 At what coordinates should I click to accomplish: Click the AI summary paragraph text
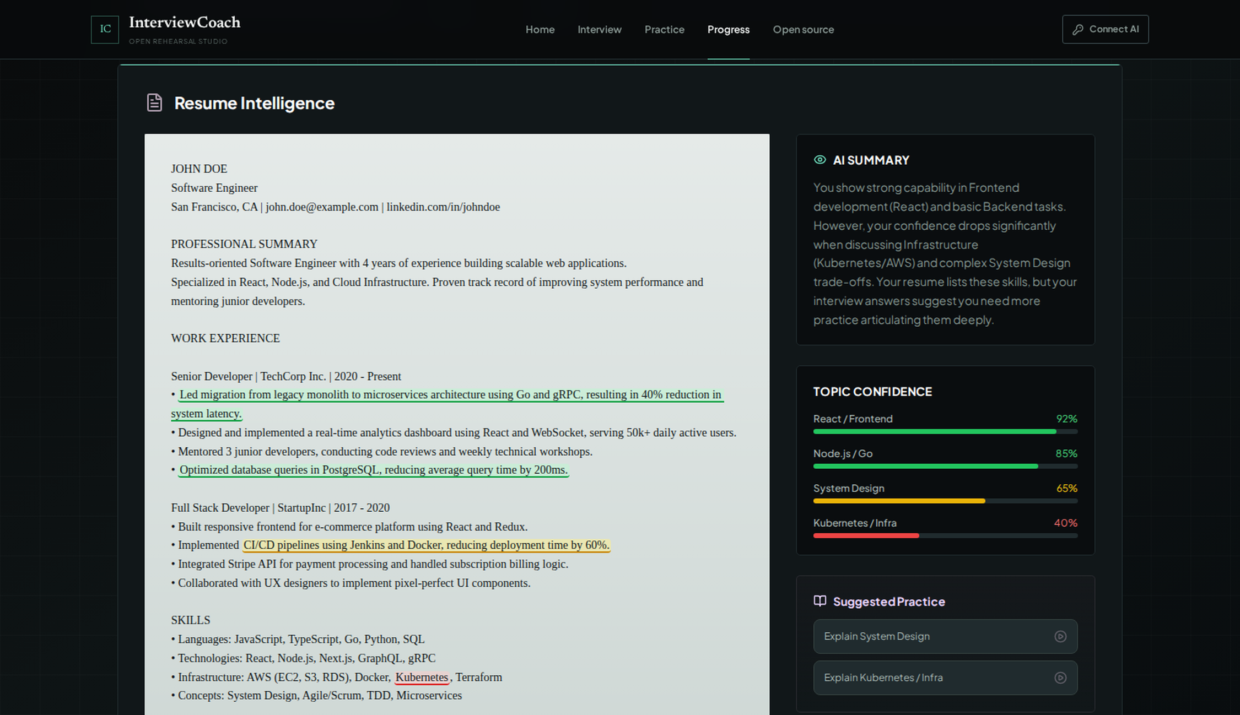(x=945, y=254)
